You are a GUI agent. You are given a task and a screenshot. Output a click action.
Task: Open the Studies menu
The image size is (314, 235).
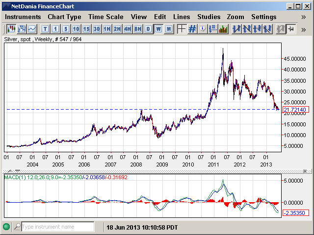coord(209,17)
